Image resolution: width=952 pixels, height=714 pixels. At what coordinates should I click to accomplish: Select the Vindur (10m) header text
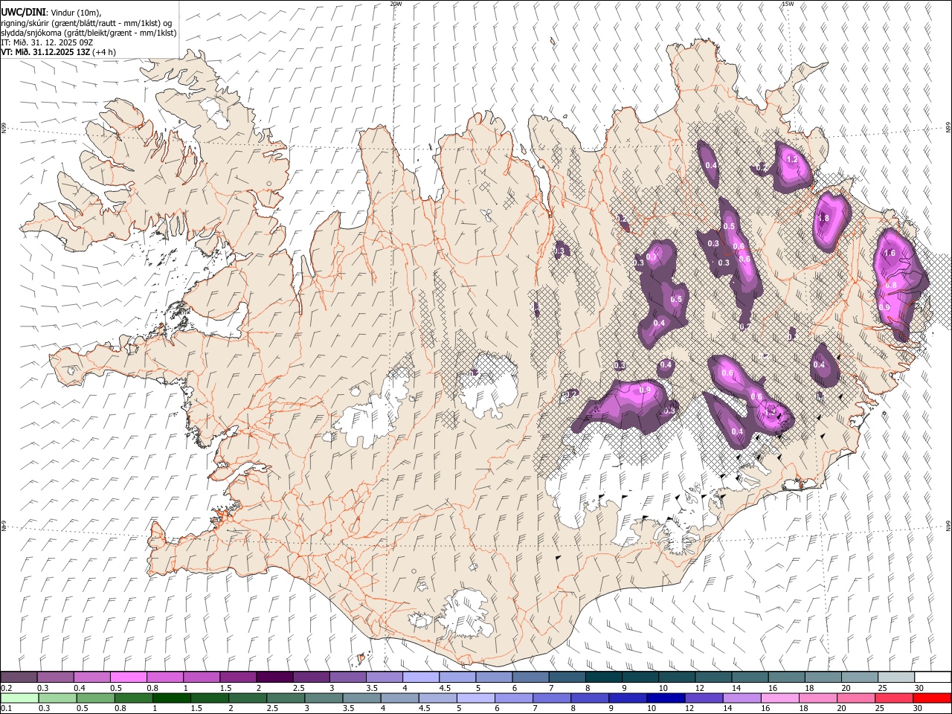[75, 13]
